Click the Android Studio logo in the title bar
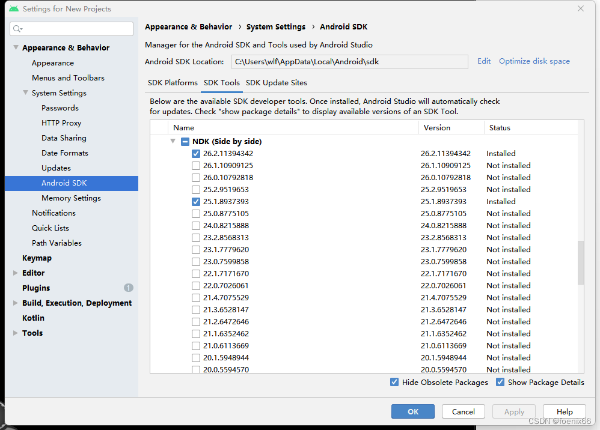Image resolution: width=600 pixels, height=430 pixels. (x=14, y=9)
